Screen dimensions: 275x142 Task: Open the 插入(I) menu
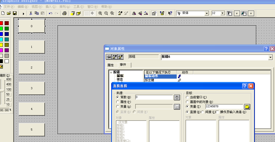click(51, 7)
